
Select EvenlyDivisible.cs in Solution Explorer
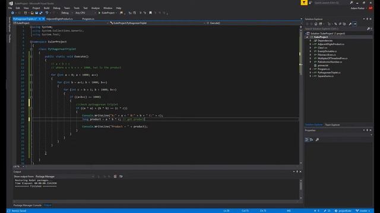coord(327,51)
